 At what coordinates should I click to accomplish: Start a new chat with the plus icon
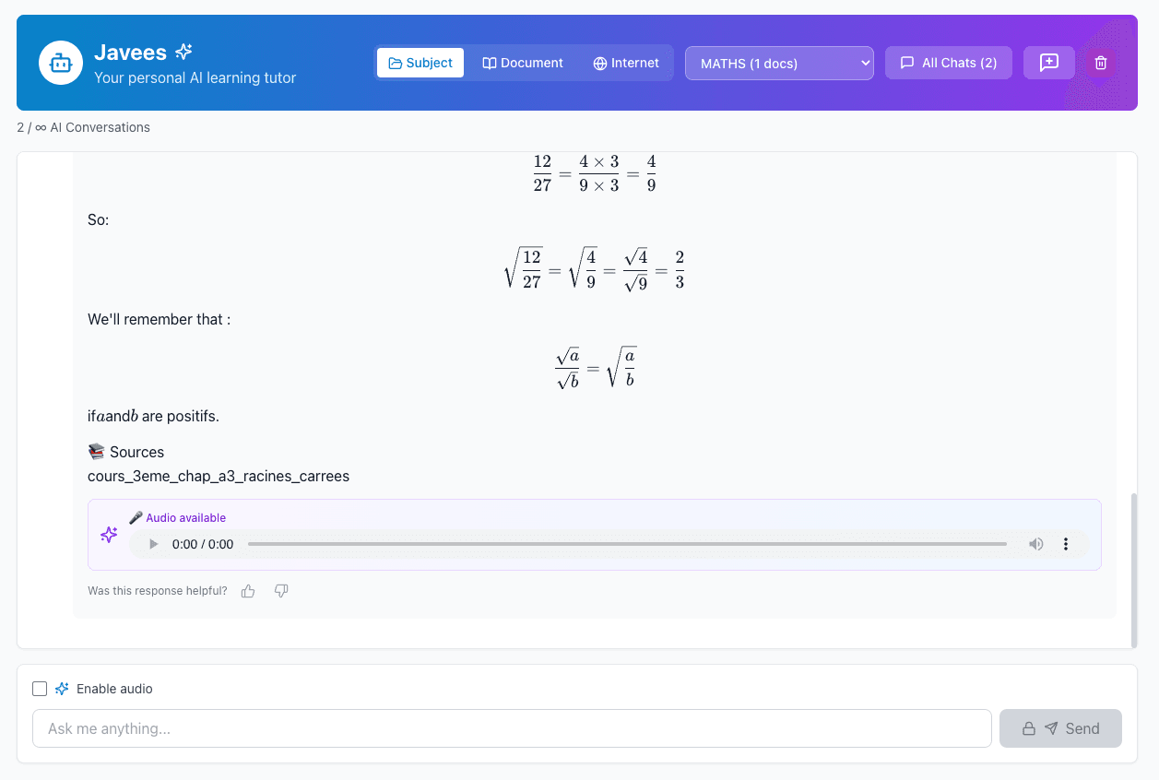pyautogui.click(x=1048, y=63)
